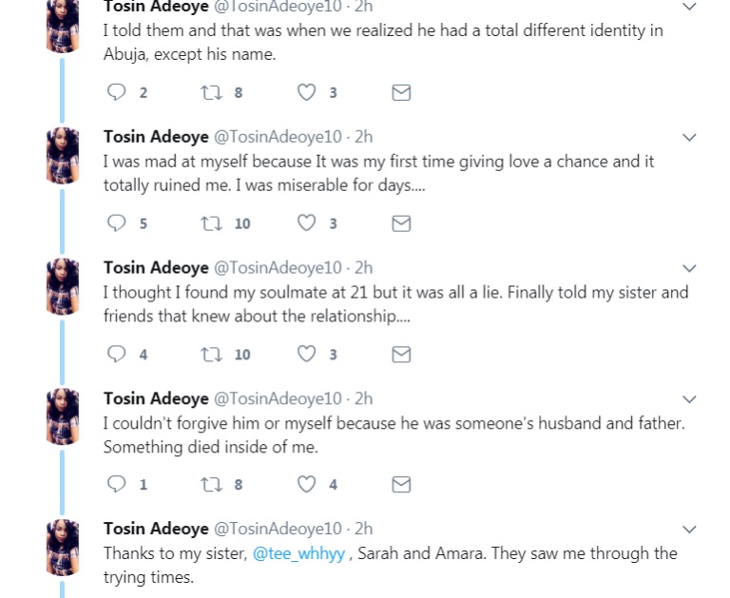This screenshot has height=598, width=730.
Task: Retweet the "soulmate at 21" tweet
Action: [x=209, y=355]
